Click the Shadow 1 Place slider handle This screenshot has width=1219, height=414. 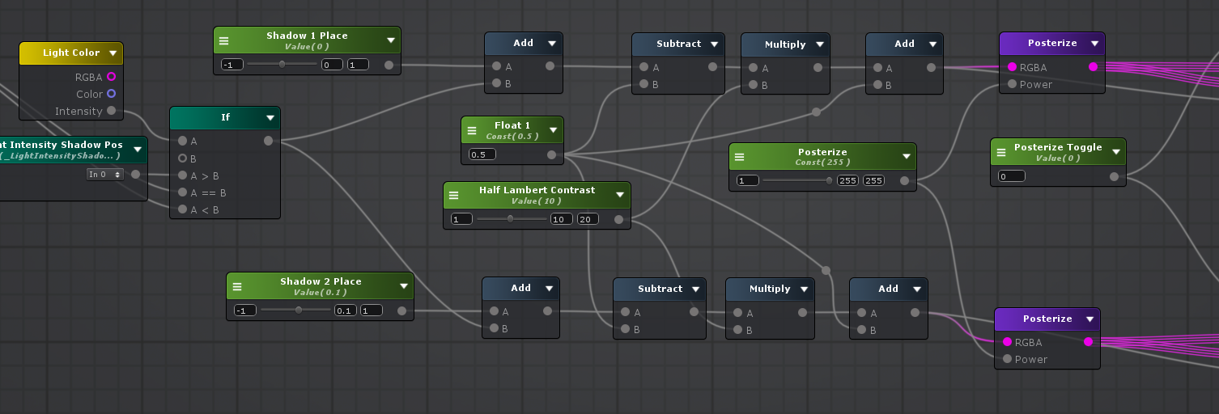[x=282, y=64]
